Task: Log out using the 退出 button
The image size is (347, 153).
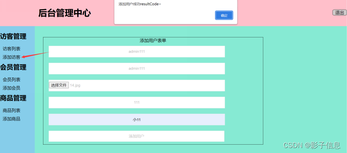Action: pyautogui.click(x=339, y=13)
